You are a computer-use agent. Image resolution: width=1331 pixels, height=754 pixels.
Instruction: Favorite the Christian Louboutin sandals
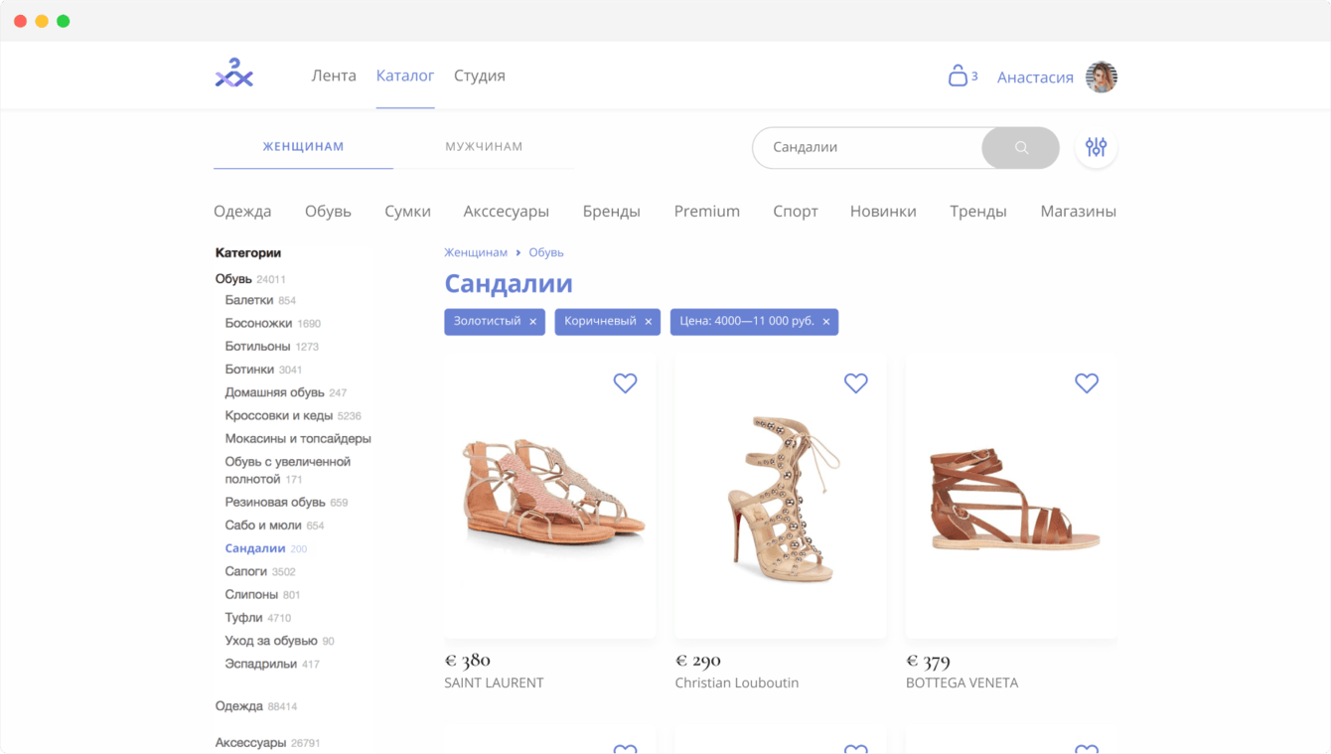click(855, 382)
